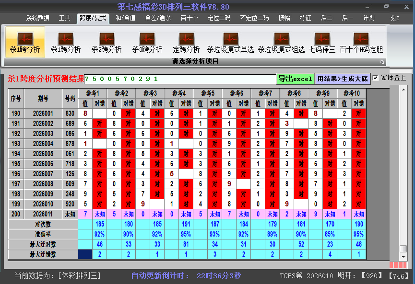
Task: Click the table scrollbar's up arrow
Action: pos(403,91)
